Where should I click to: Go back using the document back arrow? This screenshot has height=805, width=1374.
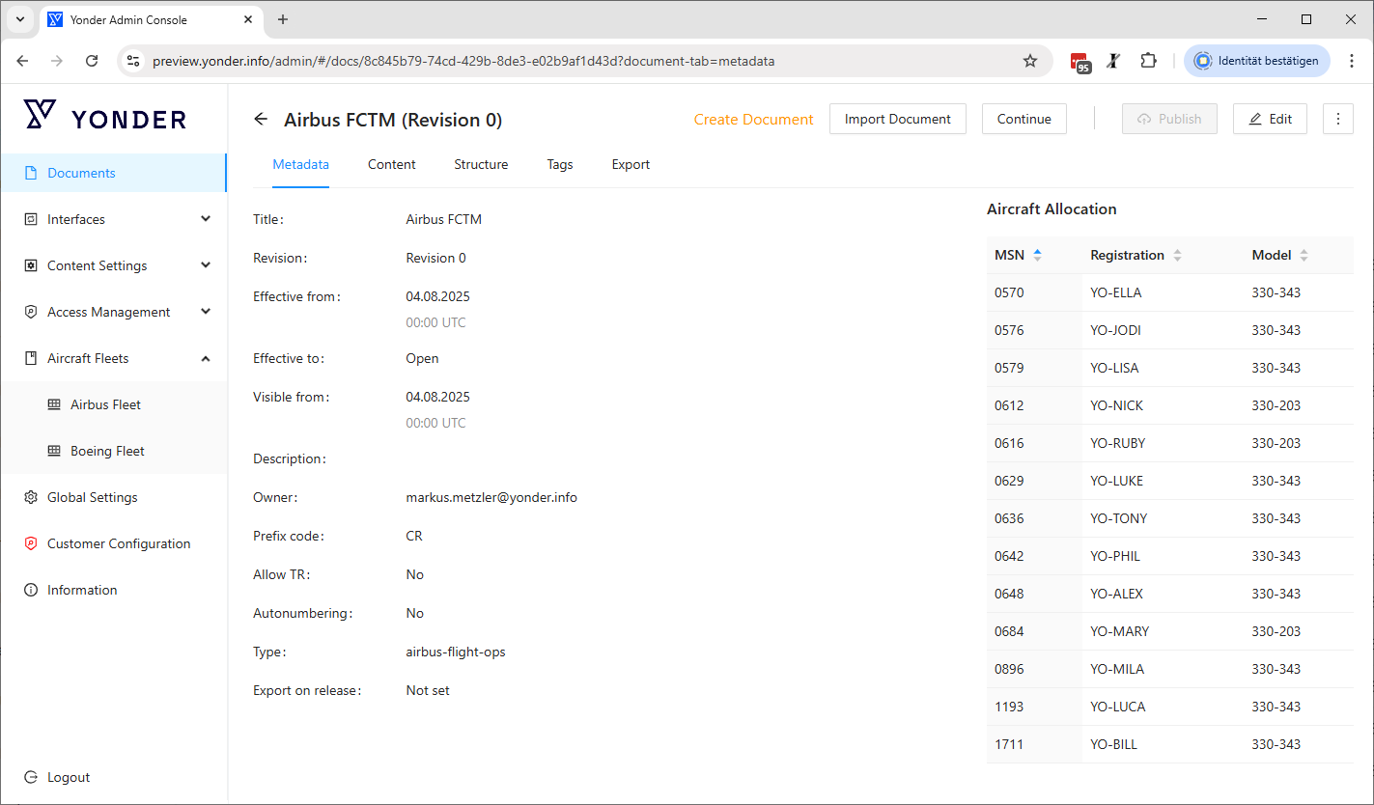pos(260,119)
